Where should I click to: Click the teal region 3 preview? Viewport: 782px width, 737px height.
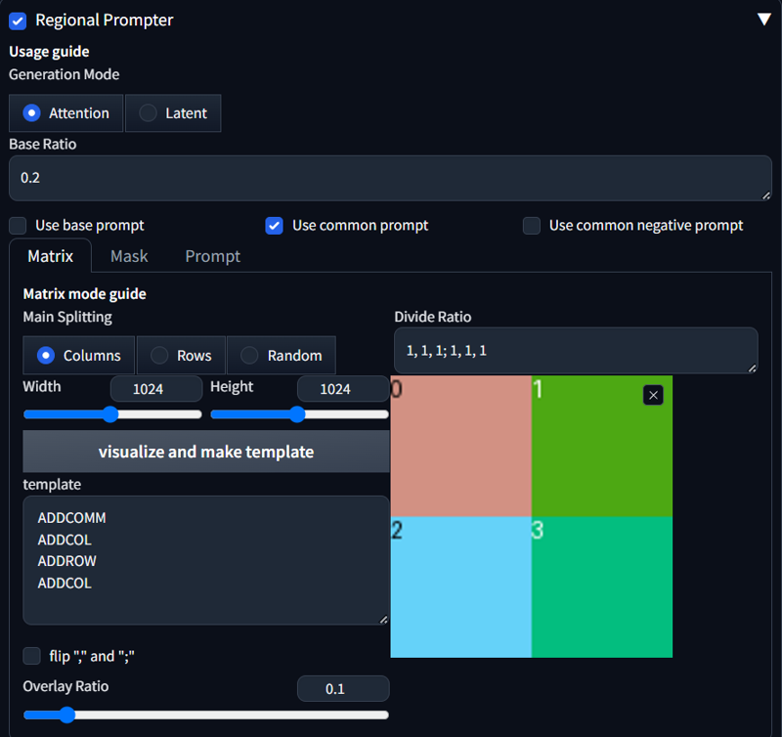[602, 586]
